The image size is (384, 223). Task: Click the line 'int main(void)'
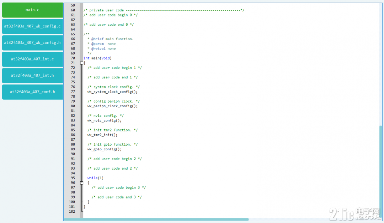[x=97, y=58]
